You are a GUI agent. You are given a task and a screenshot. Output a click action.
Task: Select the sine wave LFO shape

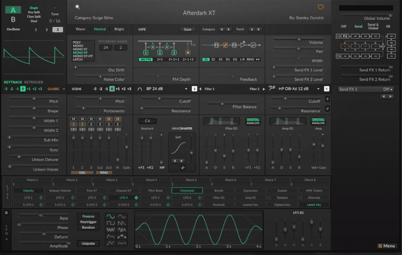[x=112, y=216]
